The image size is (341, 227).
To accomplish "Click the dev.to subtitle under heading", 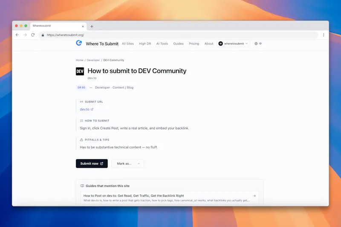I will 92,78.
